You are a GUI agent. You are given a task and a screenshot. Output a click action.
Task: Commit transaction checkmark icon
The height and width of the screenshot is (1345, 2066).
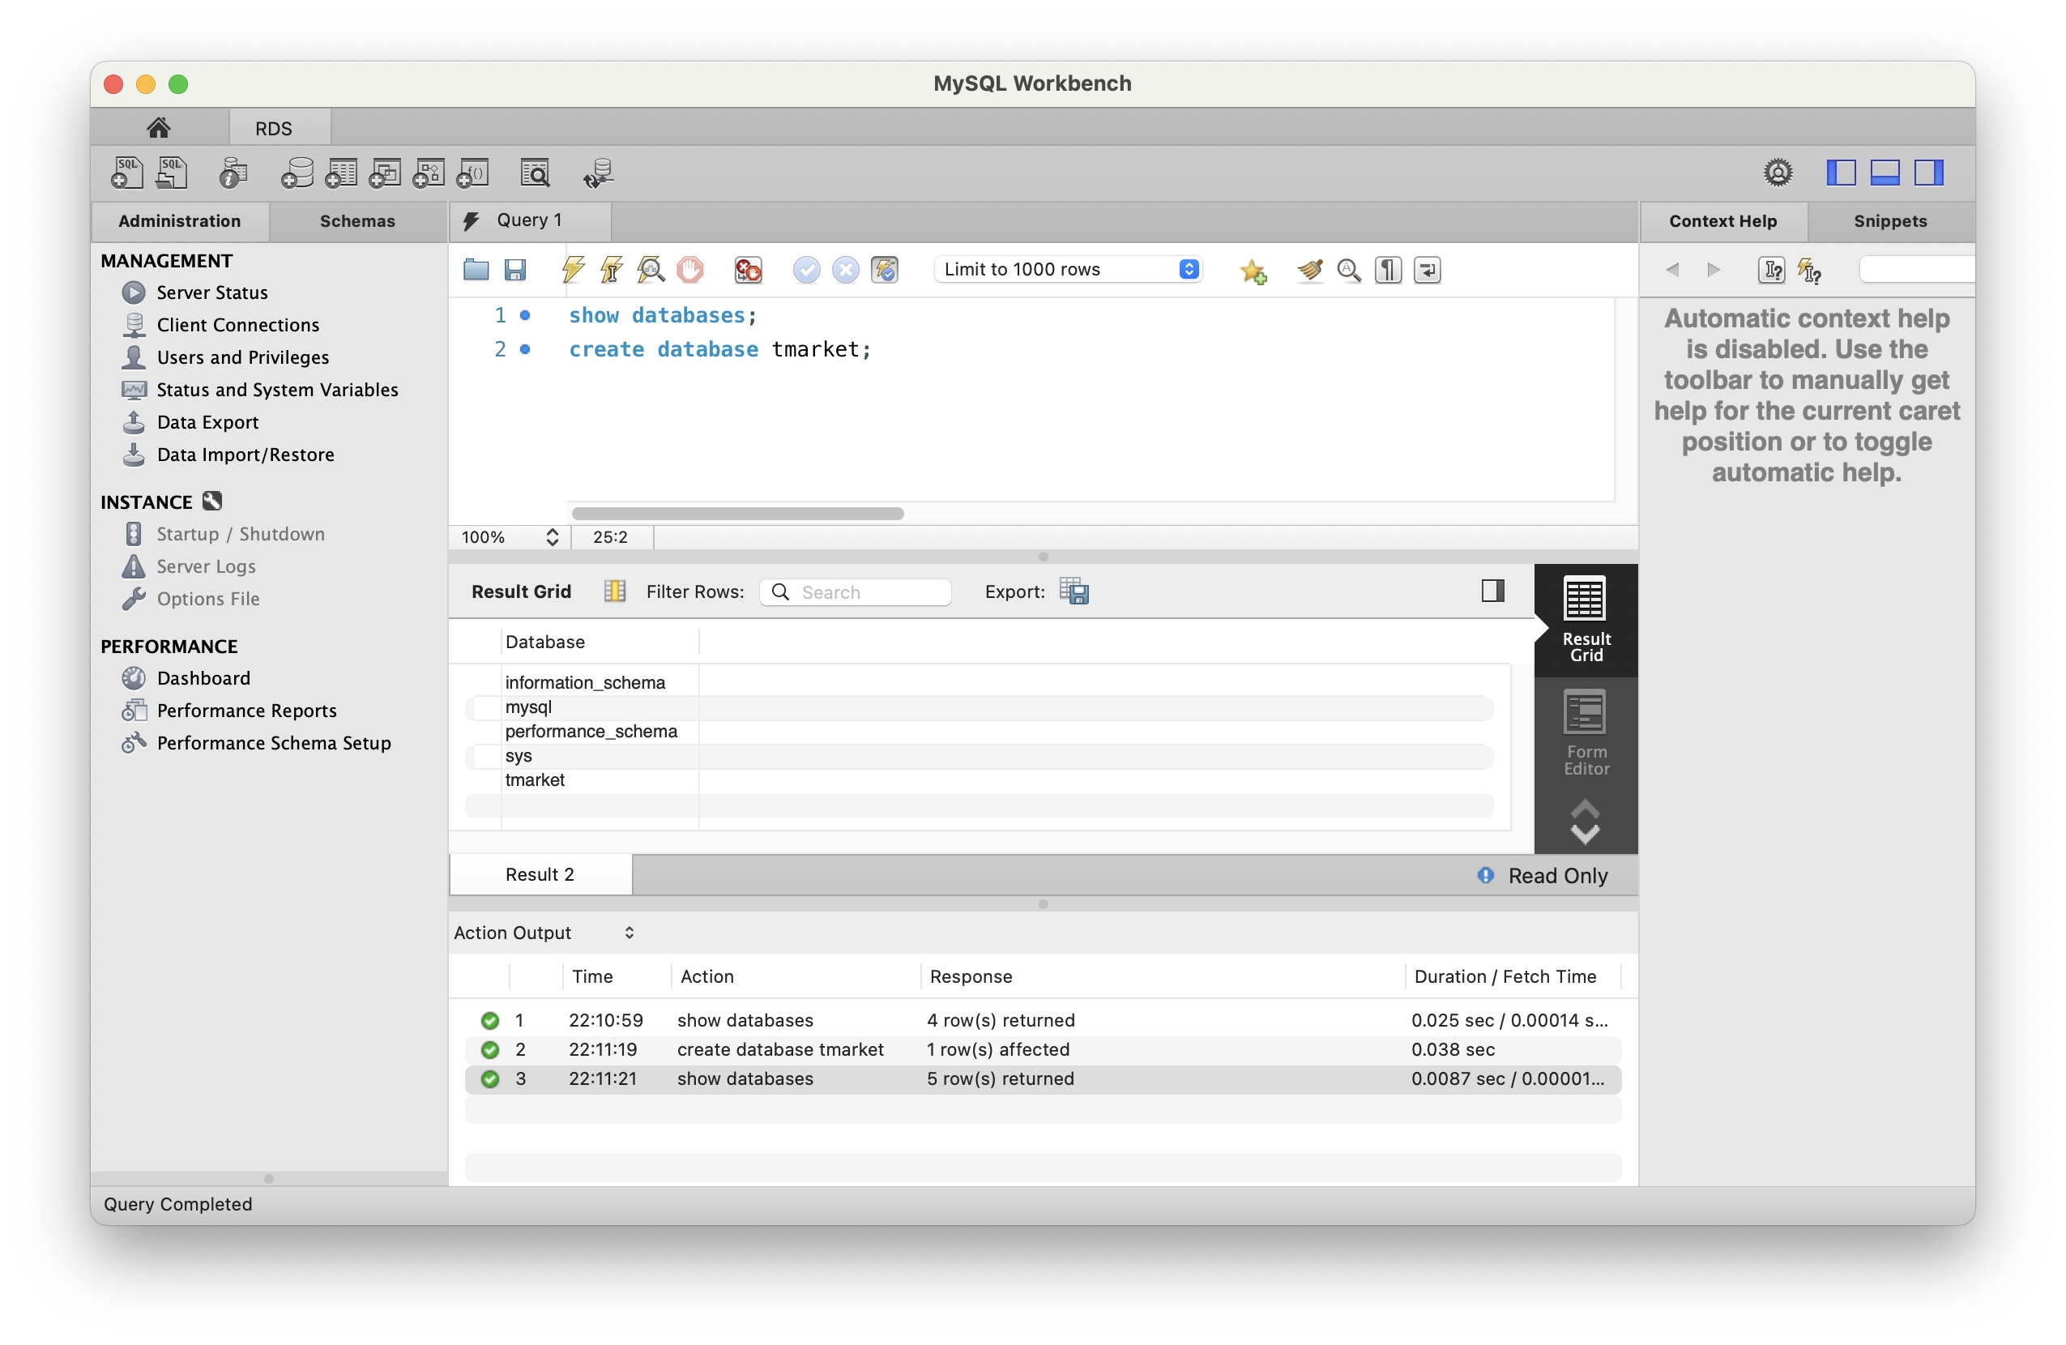point(806,270)
